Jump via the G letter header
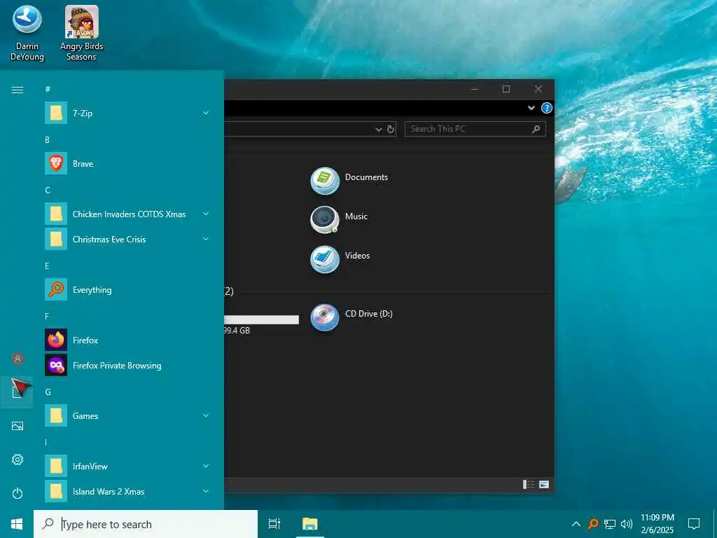 click(x=48, y=392)
